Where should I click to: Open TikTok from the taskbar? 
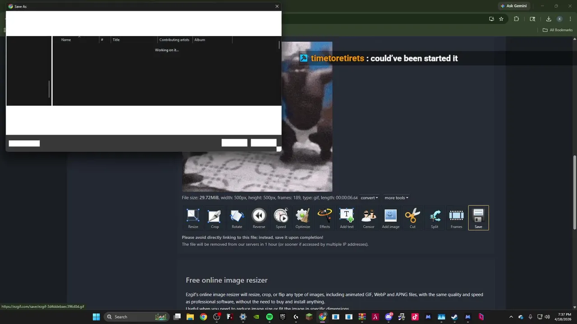click(x=415, y=317)
